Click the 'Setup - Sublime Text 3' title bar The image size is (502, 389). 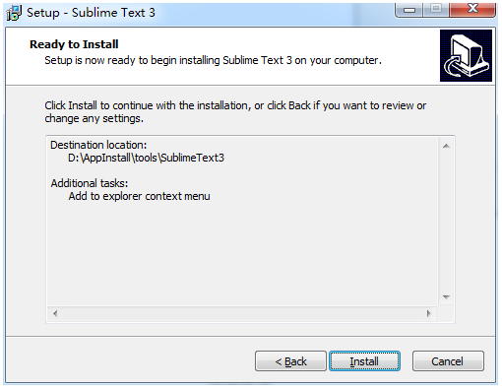91,13
